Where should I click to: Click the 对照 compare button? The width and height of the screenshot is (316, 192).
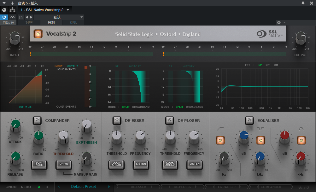29,23
